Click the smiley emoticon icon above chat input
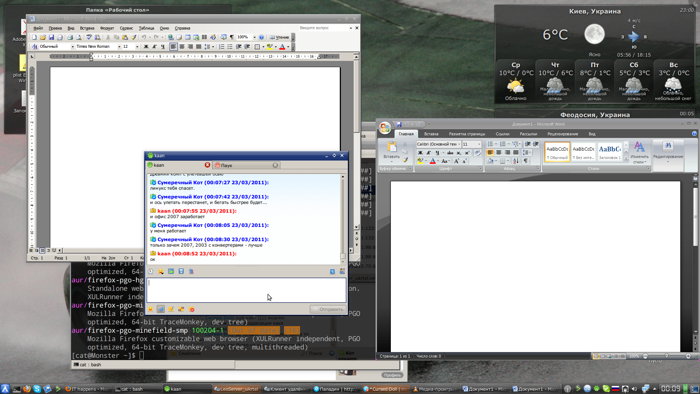700x394 pixels. coord(161,271)
